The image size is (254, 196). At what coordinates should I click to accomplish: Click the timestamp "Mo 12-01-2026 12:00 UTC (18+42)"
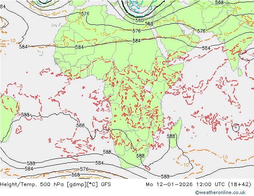click(x=199, y=184)
